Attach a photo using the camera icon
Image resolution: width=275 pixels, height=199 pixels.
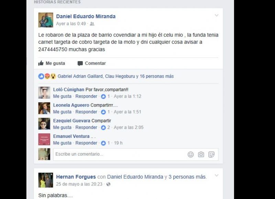point(201,154)
